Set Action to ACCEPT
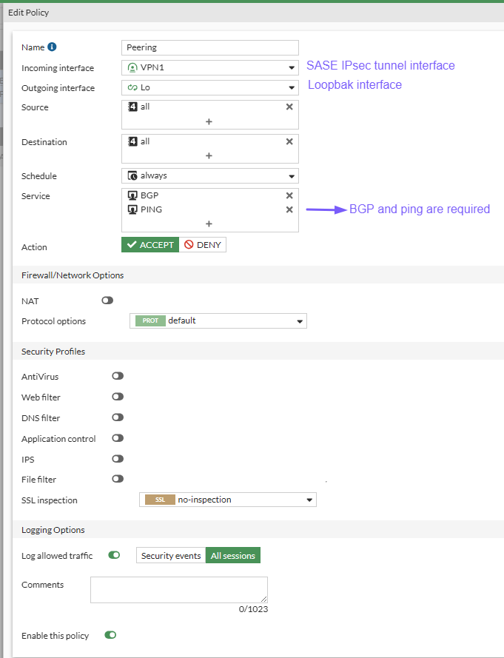Screen dimensions: 504x658 (x=150, y=245)
